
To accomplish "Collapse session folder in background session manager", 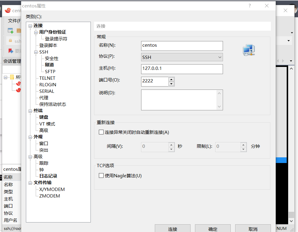I will [6, 77].
